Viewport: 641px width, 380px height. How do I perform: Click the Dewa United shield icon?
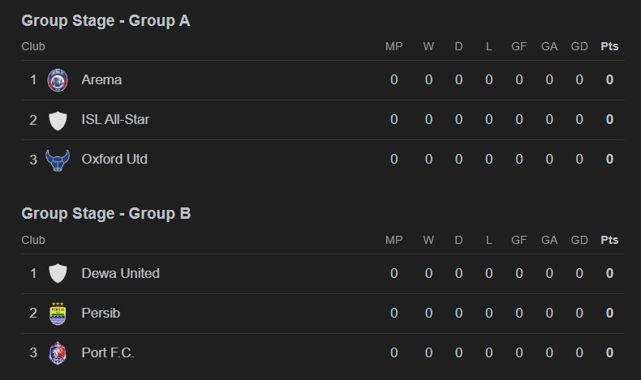click(x=58, y=274)
